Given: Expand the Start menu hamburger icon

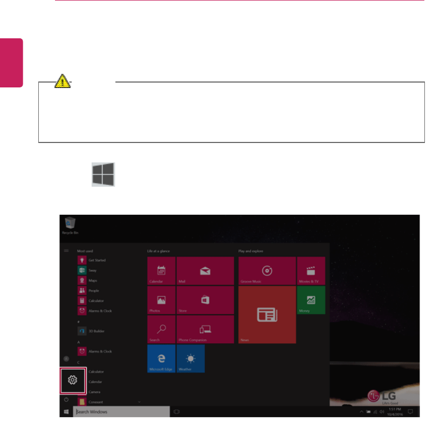Looking at the screenshot, I should point(66,251).
